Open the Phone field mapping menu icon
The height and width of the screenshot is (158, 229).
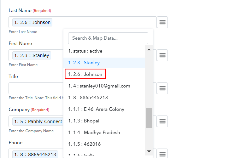162,154
